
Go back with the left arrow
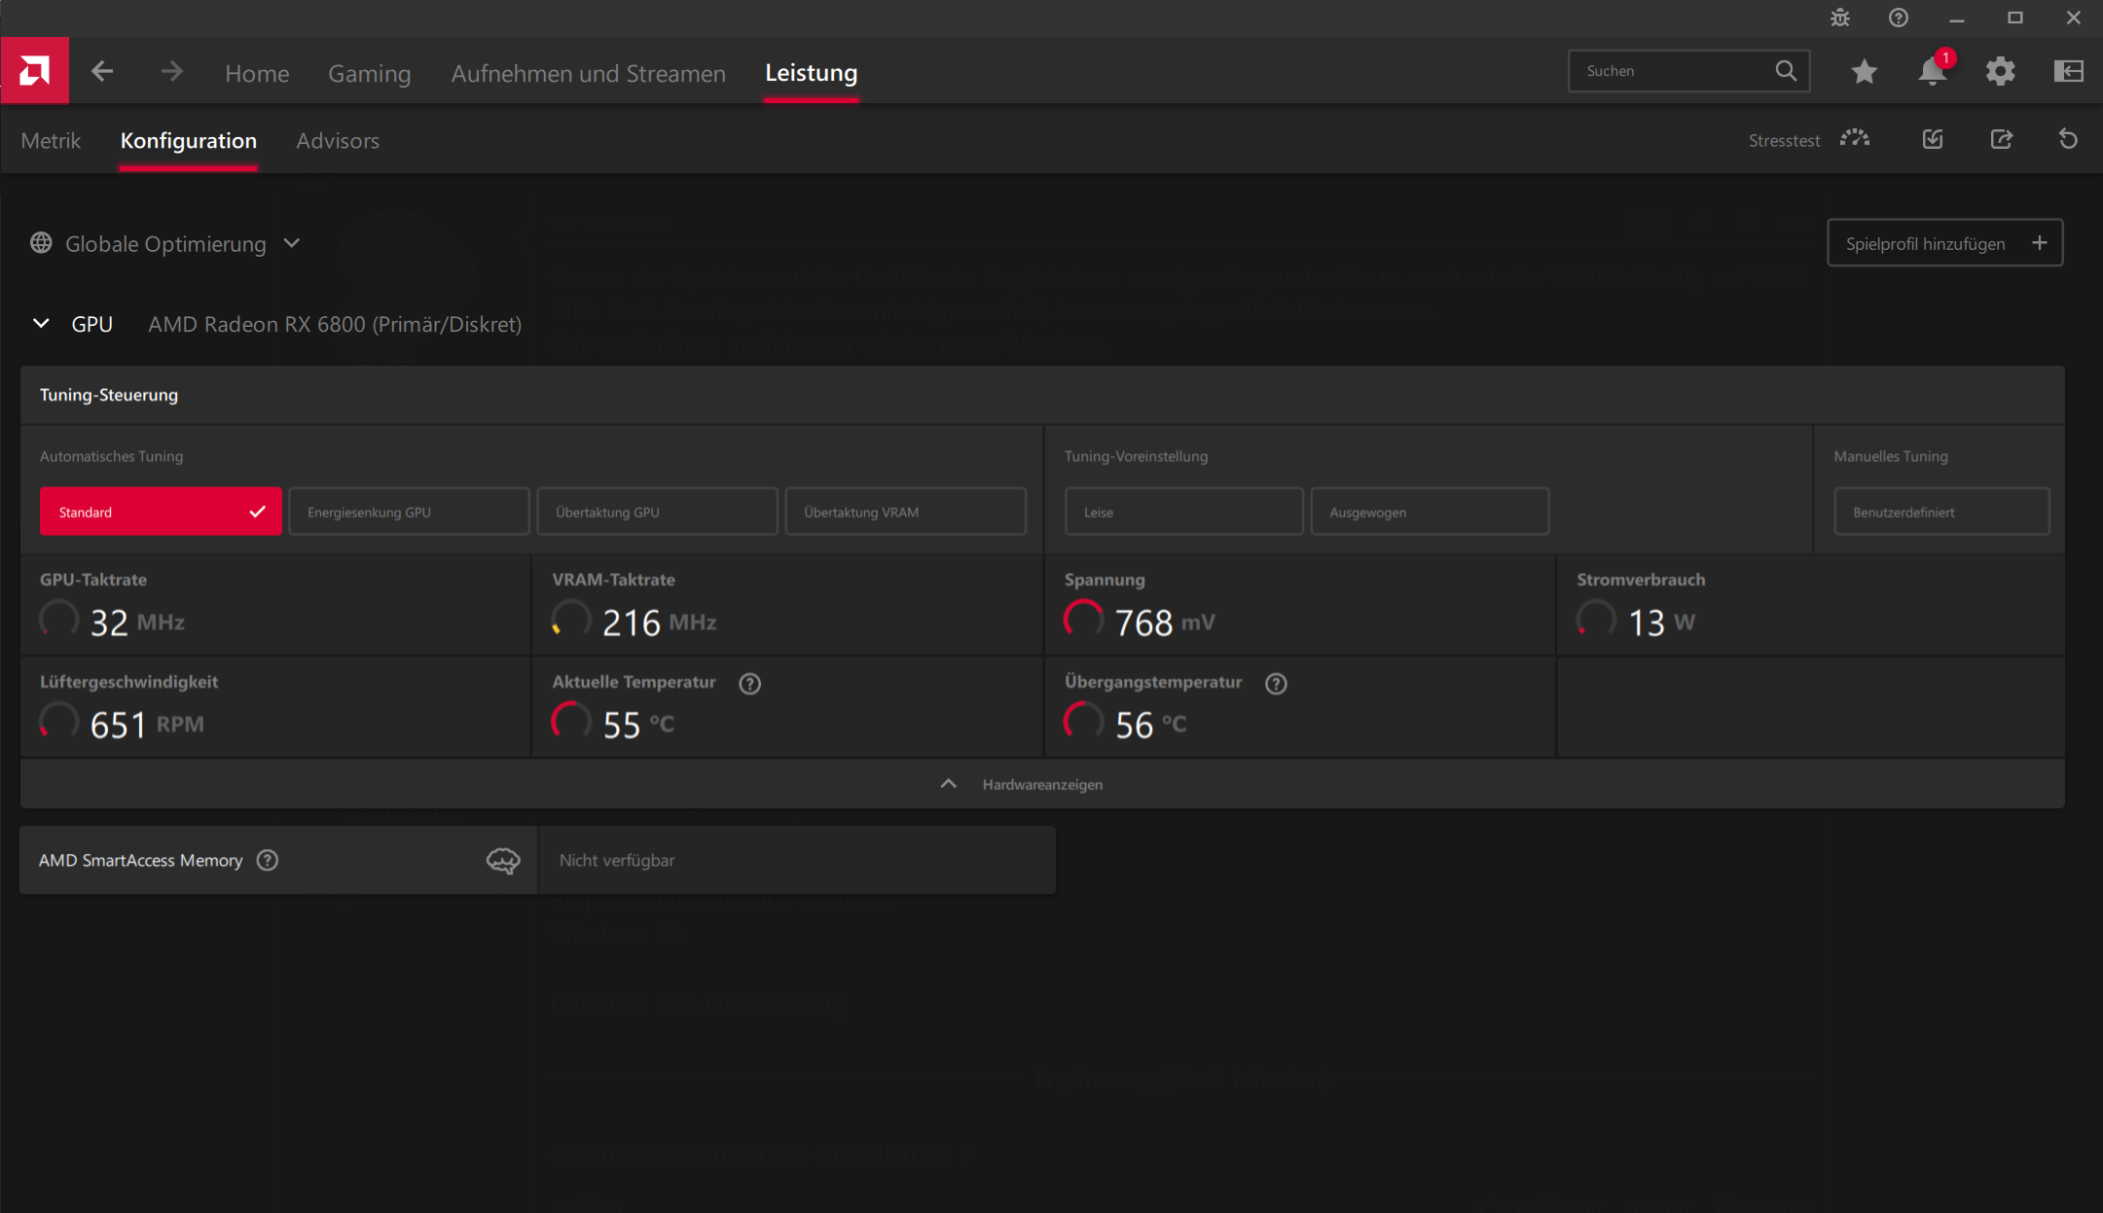(102, 71)
